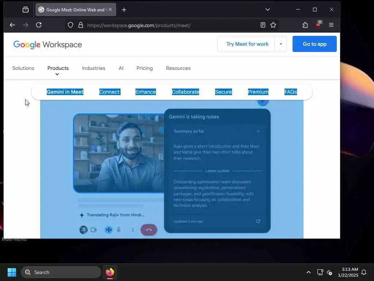The width and height of the screenshot is (374, 281).
Task: Click the participant avatar in call controls
Action: (83, 230)
